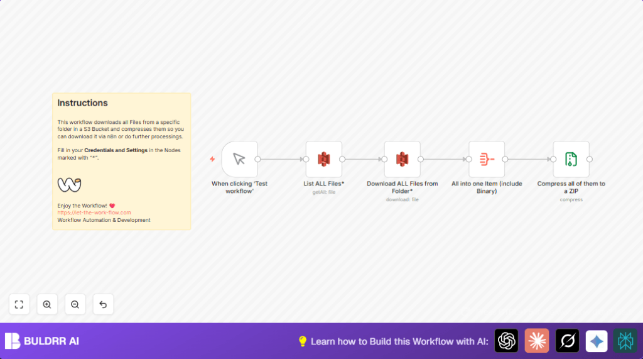Click the 'When clicking Test workflow' label

pyautogui.click(x=239, y=187)
